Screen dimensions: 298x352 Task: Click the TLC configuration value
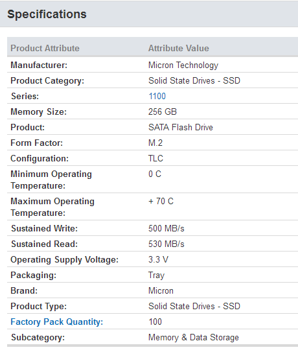coord(155,158)
